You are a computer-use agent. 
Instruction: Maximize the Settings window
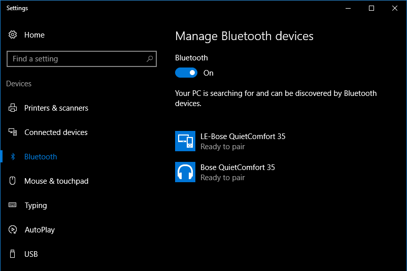click(371, 8)
